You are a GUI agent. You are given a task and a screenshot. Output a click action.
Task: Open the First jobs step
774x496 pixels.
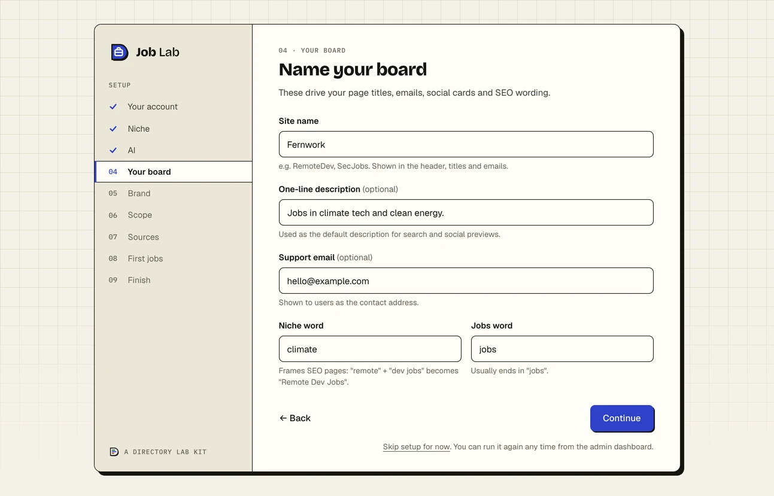tap(174, 258)
